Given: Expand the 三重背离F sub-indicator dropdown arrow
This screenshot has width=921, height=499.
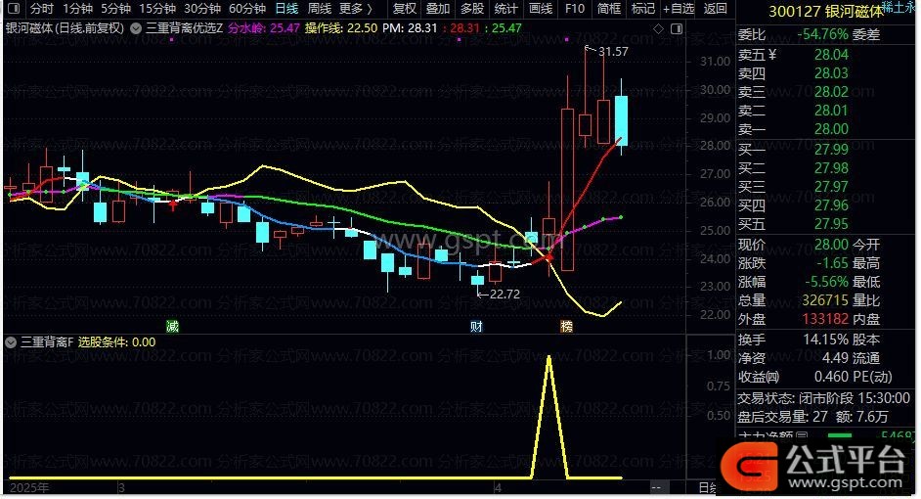Looking at the screenshot, I should [11, 342].
